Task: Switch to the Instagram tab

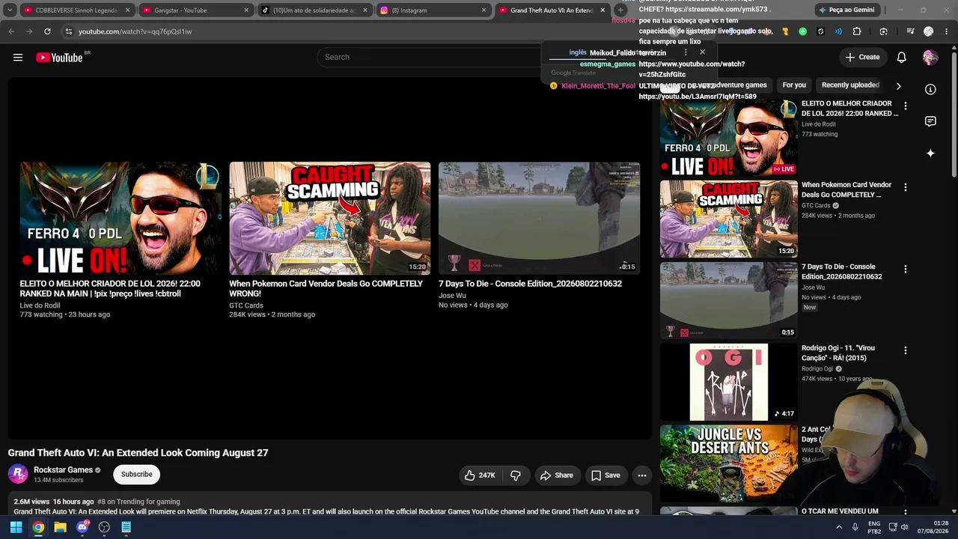Action: [433, 10]
